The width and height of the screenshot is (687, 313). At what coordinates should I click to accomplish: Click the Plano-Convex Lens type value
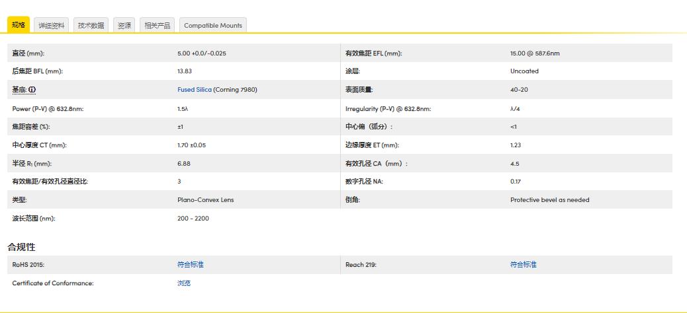(205, 200)
